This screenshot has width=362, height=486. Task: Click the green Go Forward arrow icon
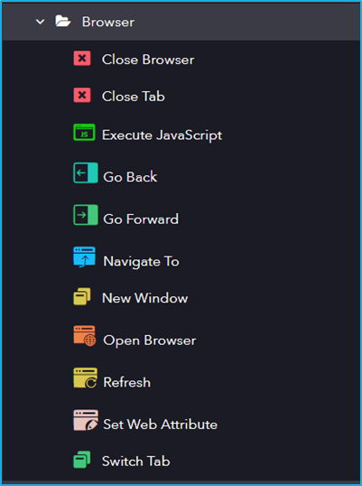point(86,215)
